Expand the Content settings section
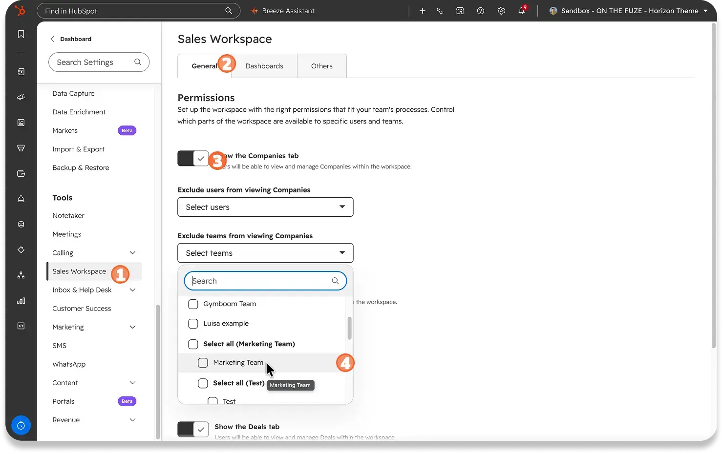The width and height of the screenshot is (723, 454). [x=132, y=383]
